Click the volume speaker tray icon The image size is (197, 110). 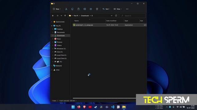(181, 107)
